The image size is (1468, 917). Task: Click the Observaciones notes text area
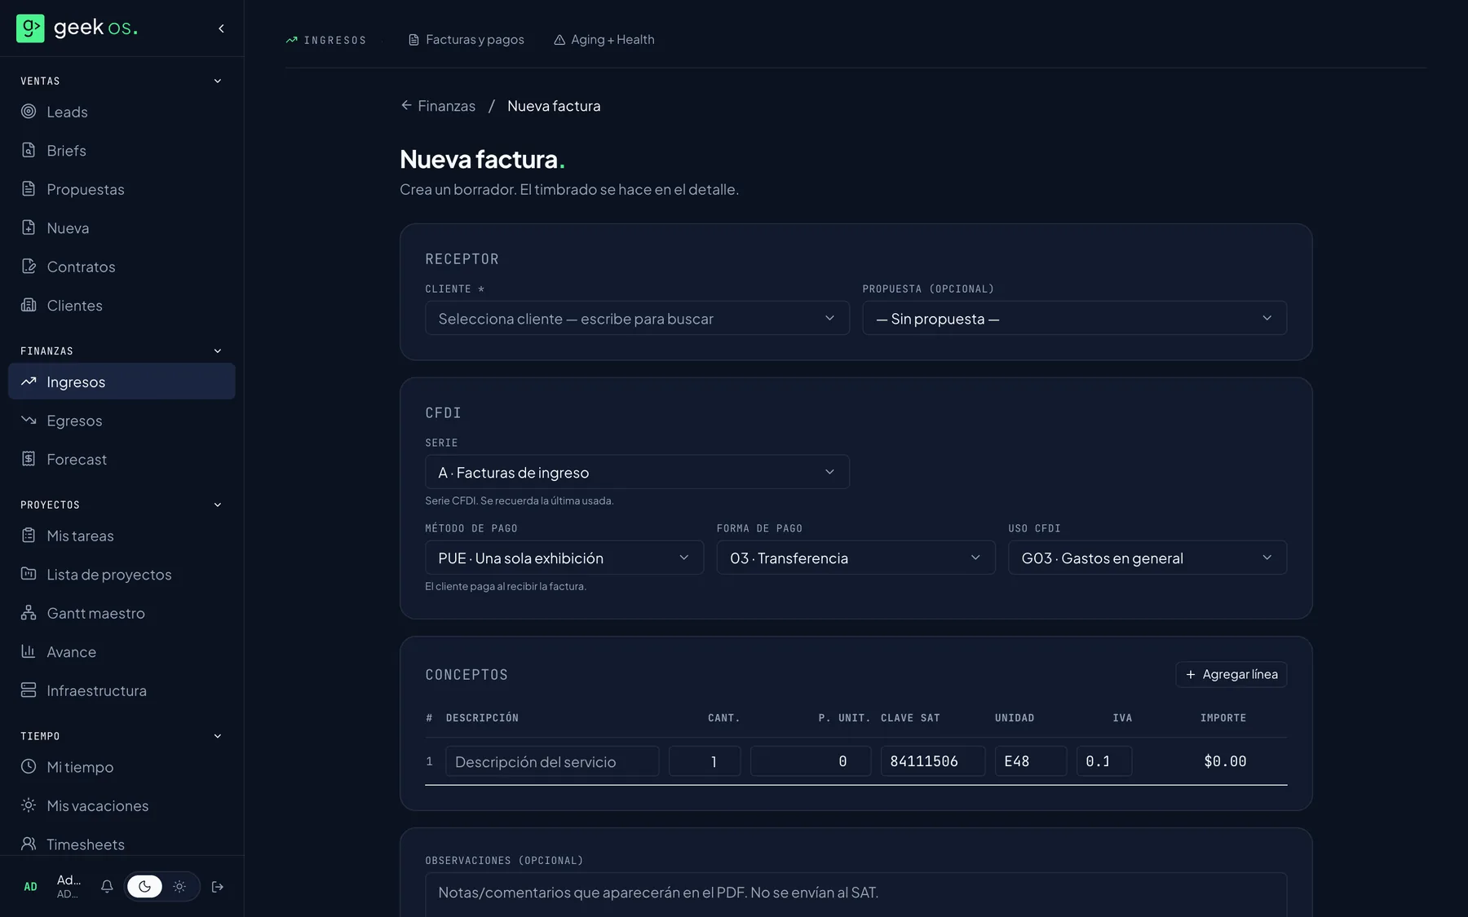856,894
